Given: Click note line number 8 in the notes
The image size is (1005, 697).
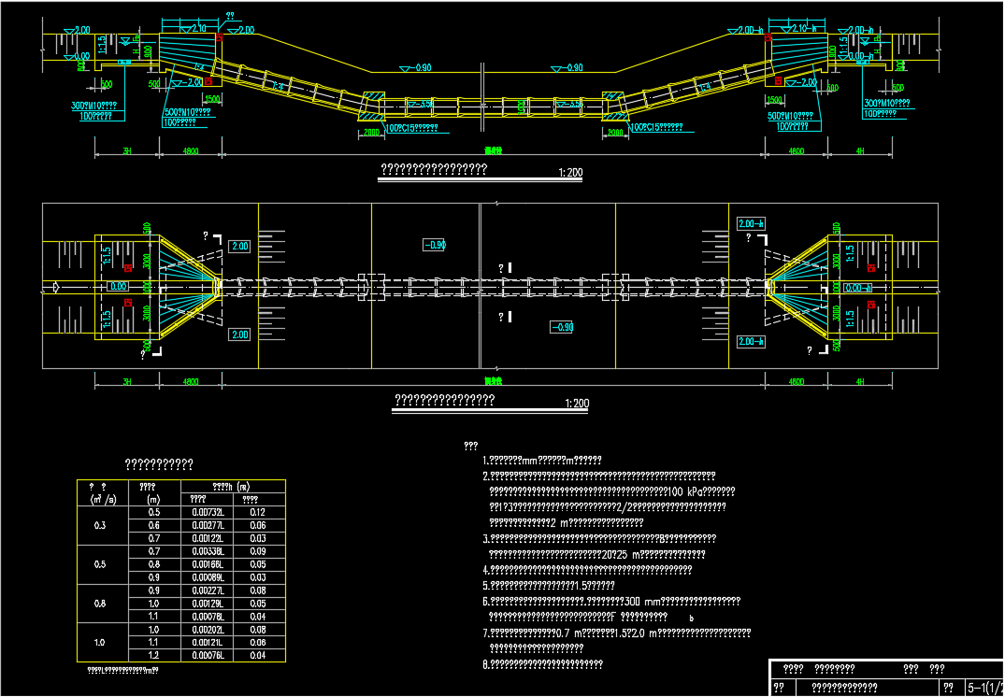Looking at the screenshot, I should pyautogui.click(x=542, y=664).
